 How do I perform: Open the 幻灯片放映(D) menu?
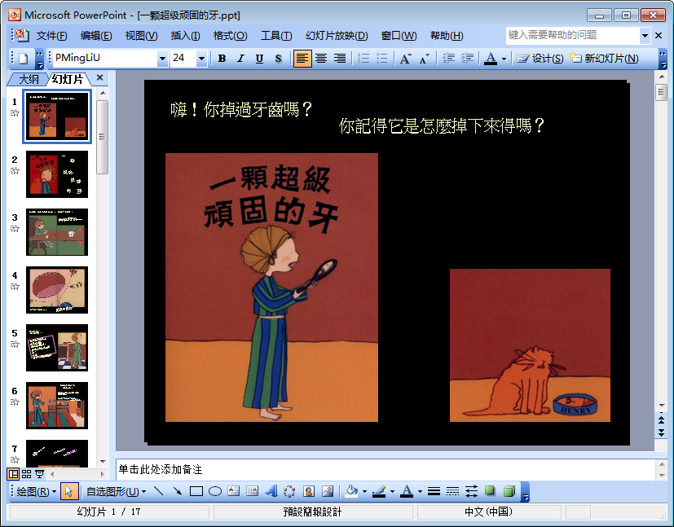point(337,36)
